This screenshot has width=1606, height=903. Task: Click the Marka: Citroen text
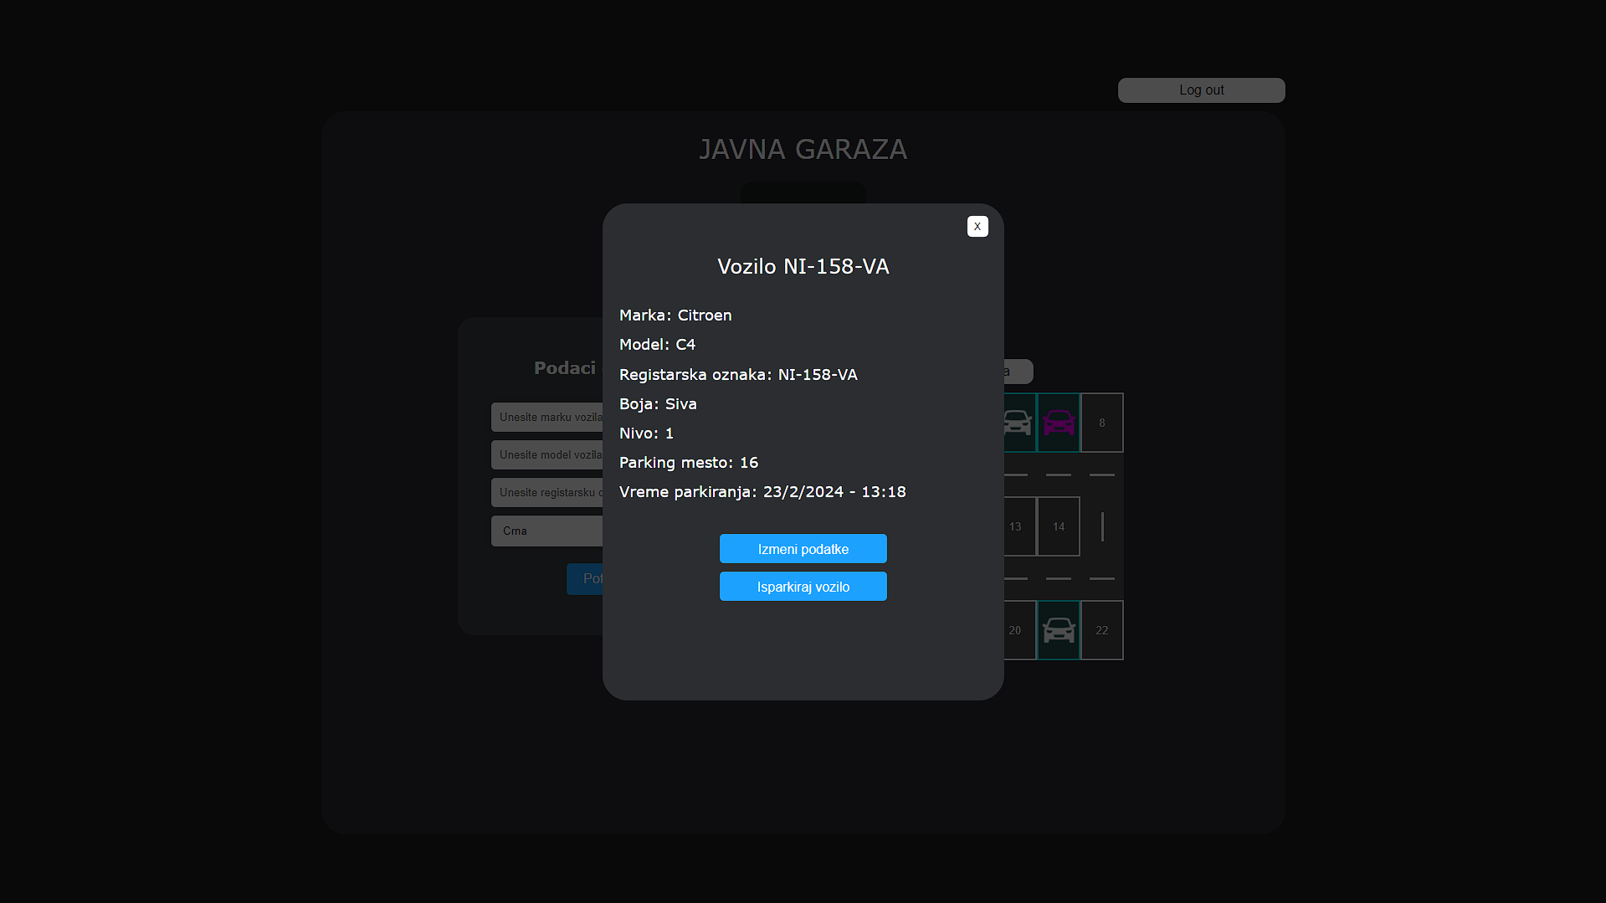coord(675,316)
